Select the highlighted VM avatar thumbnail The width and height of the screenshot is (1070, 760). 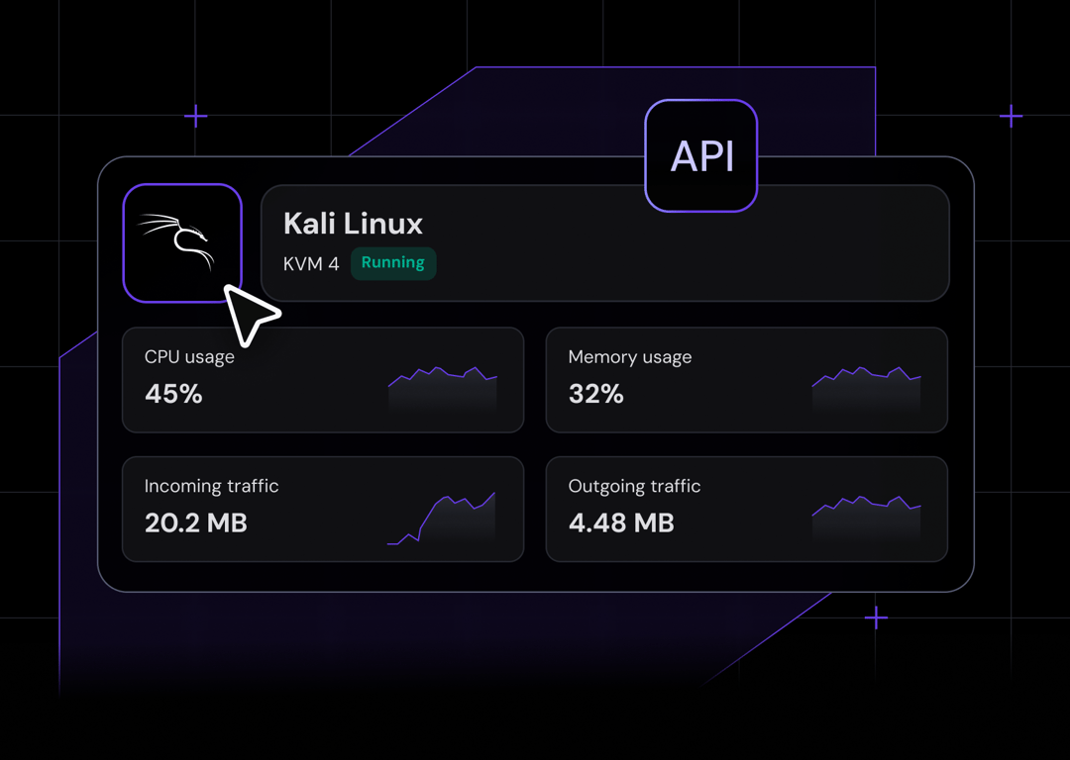[182, 241]
